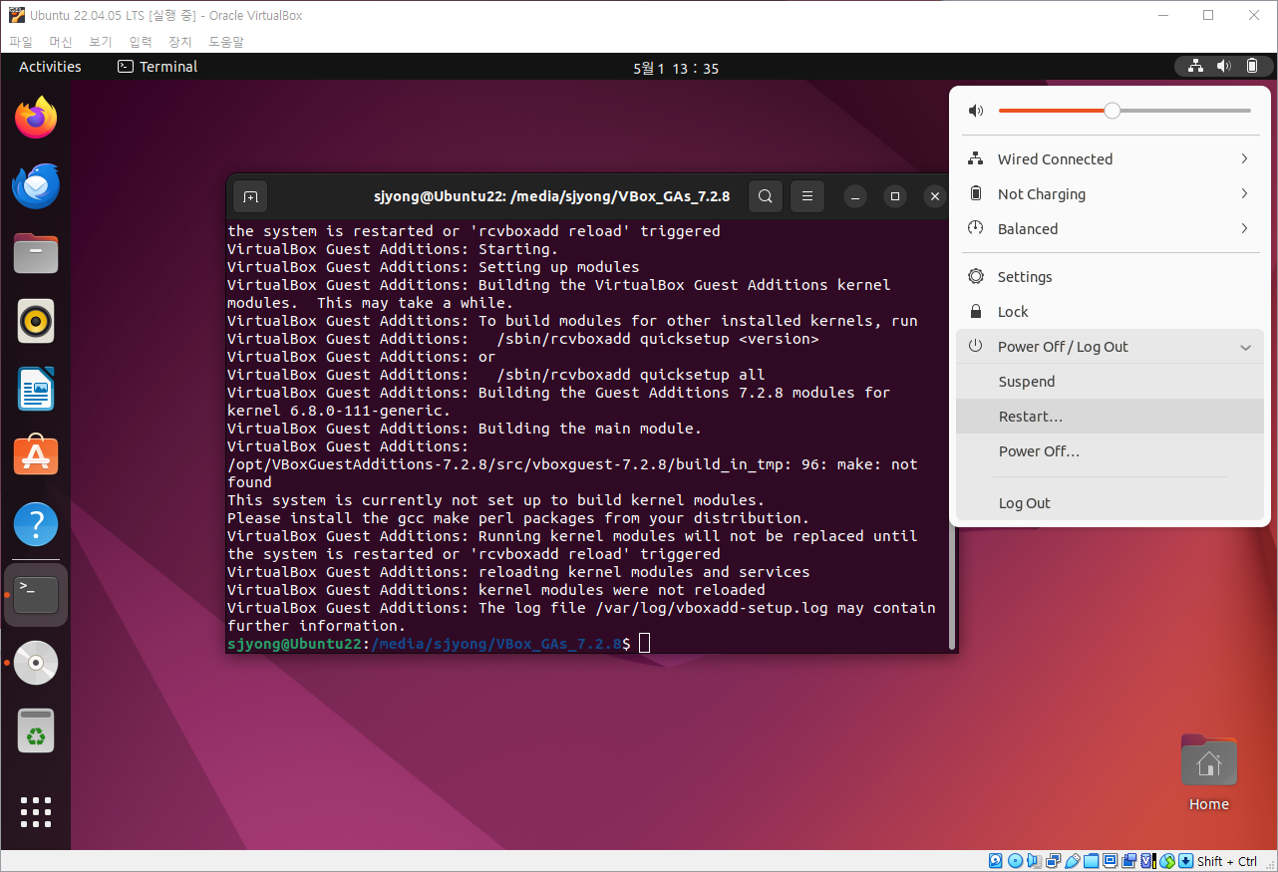Click the VirtualBox display status icon
Viewport: 1278px width, 872px height.
[x=1111, y=861]
